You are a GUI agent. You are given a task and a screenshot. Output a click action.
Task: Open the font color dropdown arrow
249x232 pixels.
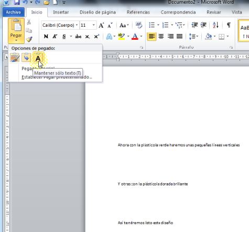click(141, 36)
